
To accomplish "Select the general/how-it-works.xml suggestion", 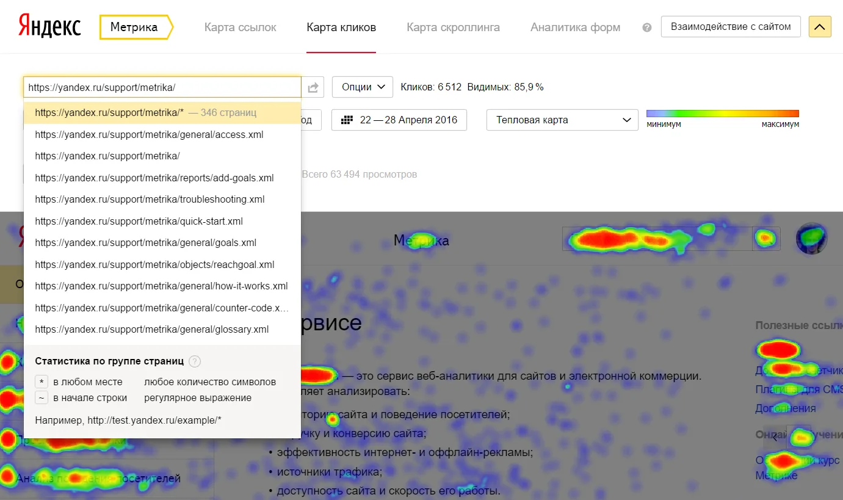I will pyautogui.click(x=162, y=286).
